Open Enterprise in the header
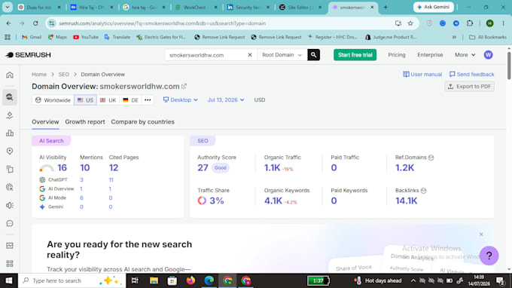This screenshot has width=512, height=288. click(x=430, y=55)
